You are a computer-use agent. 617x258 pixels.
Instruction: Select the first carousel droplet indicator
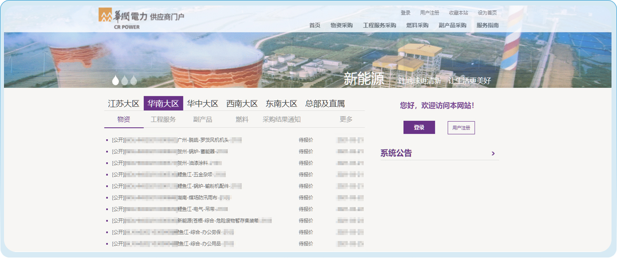[115, 80]
